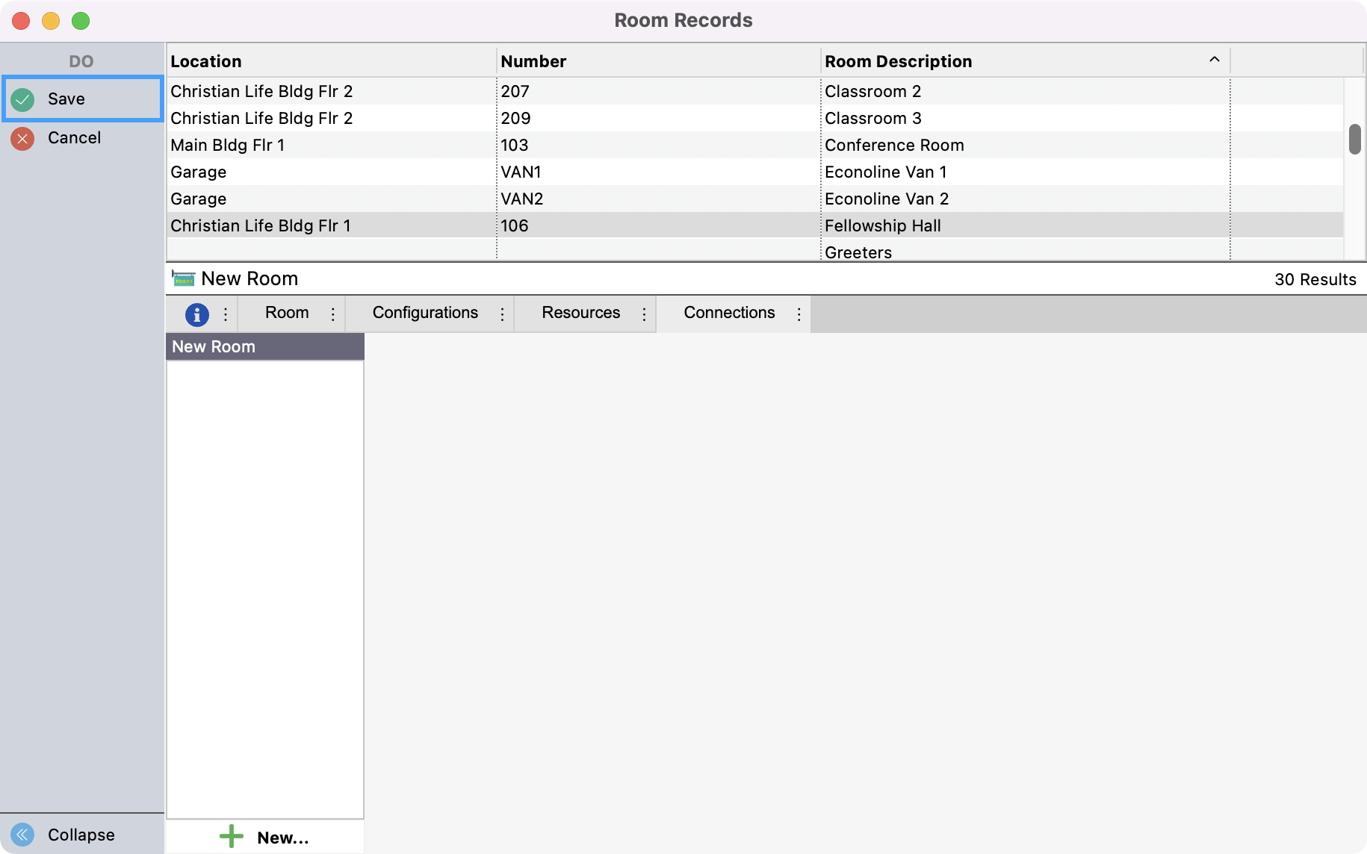Open the Connections tab
The image size is (1367, 854).
click(x=728, y=313)
